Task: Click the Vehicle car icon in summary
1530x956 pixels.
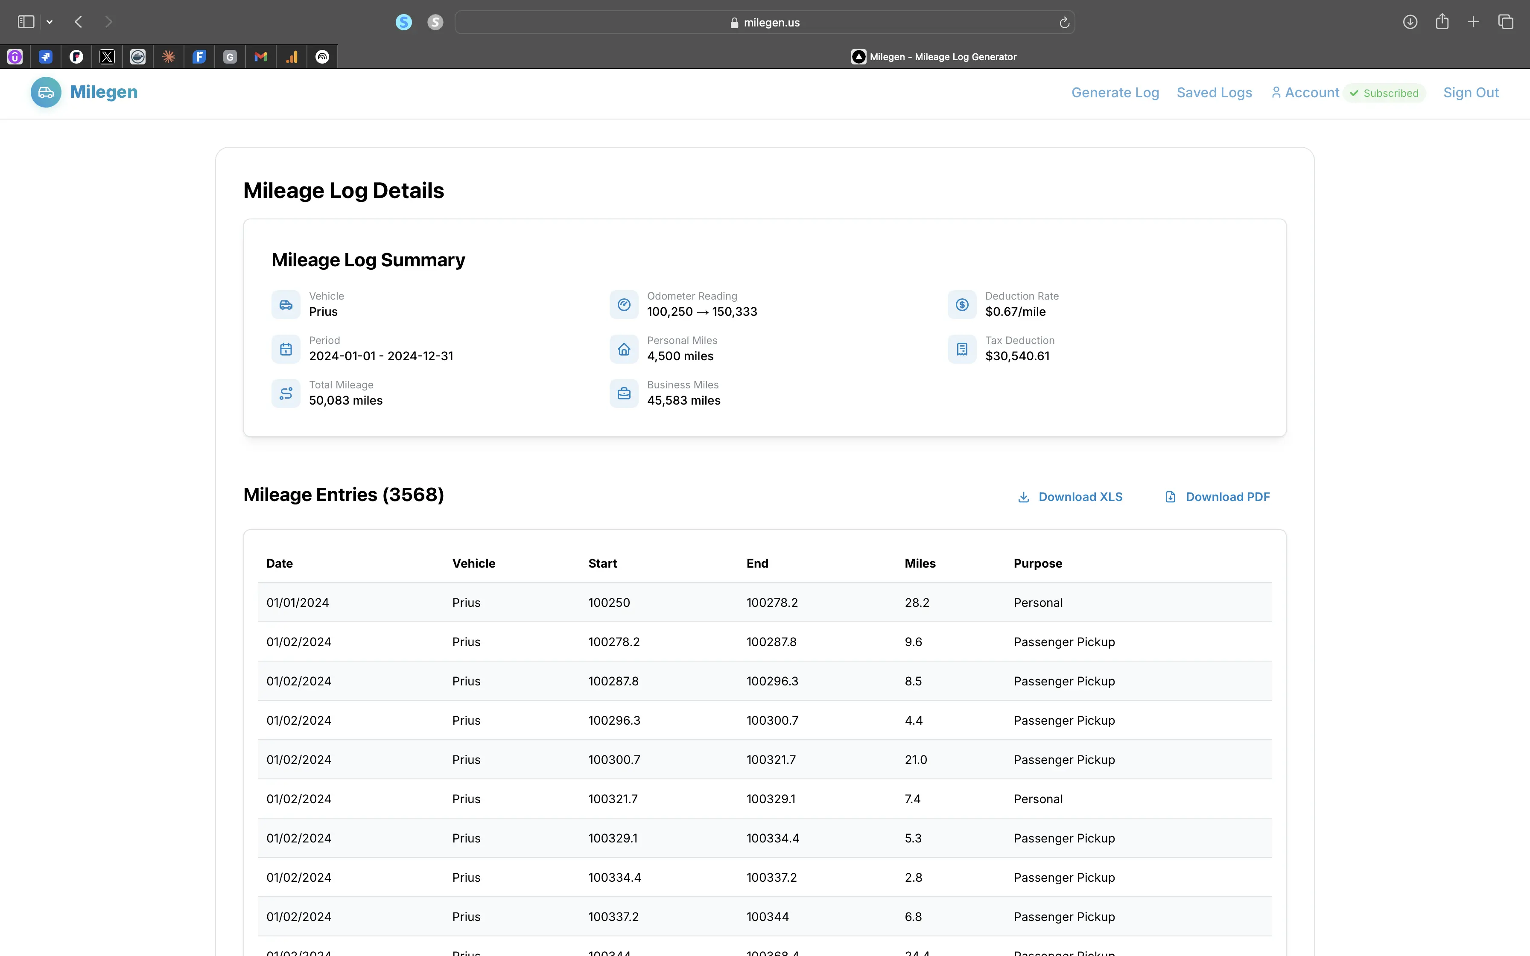Action: tap(286, 305)
